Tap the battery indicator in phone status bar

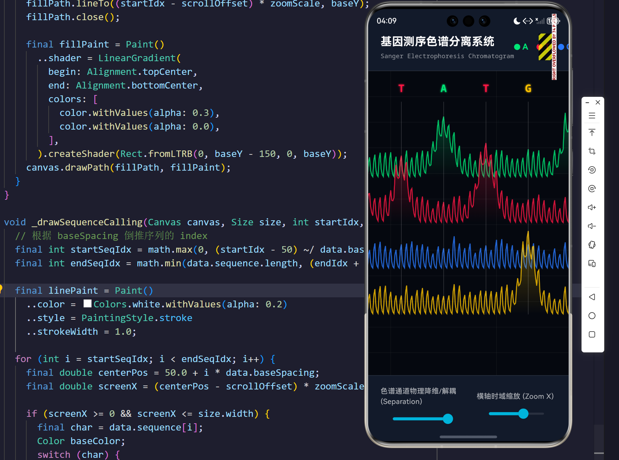pyautogui.click(x=553, y=21)
